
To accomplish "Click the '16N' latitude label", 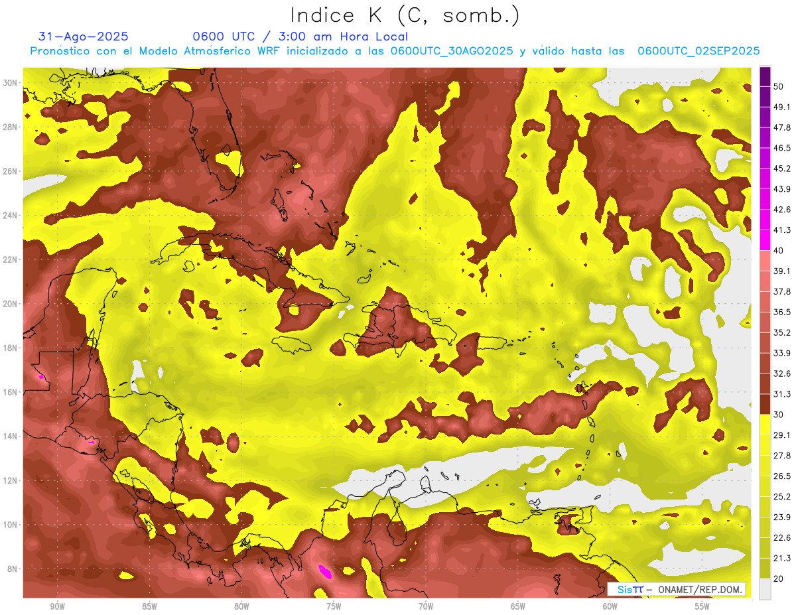I will [x=11, y=392].
